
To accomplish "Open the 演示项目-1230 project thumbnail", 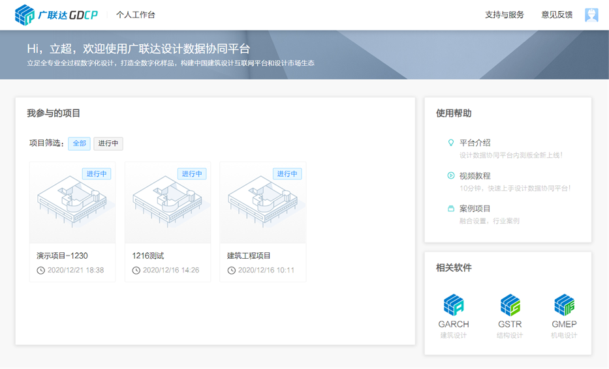I will pos(72,203).
